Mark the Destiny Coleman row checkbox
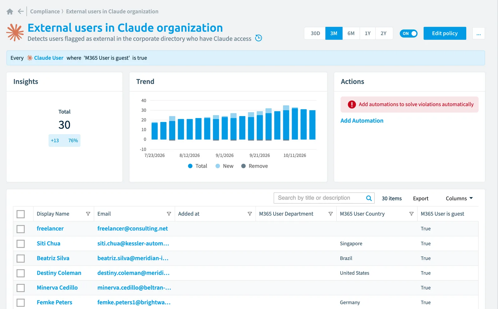The image size is (498, 309). click(x=21, y=273)
